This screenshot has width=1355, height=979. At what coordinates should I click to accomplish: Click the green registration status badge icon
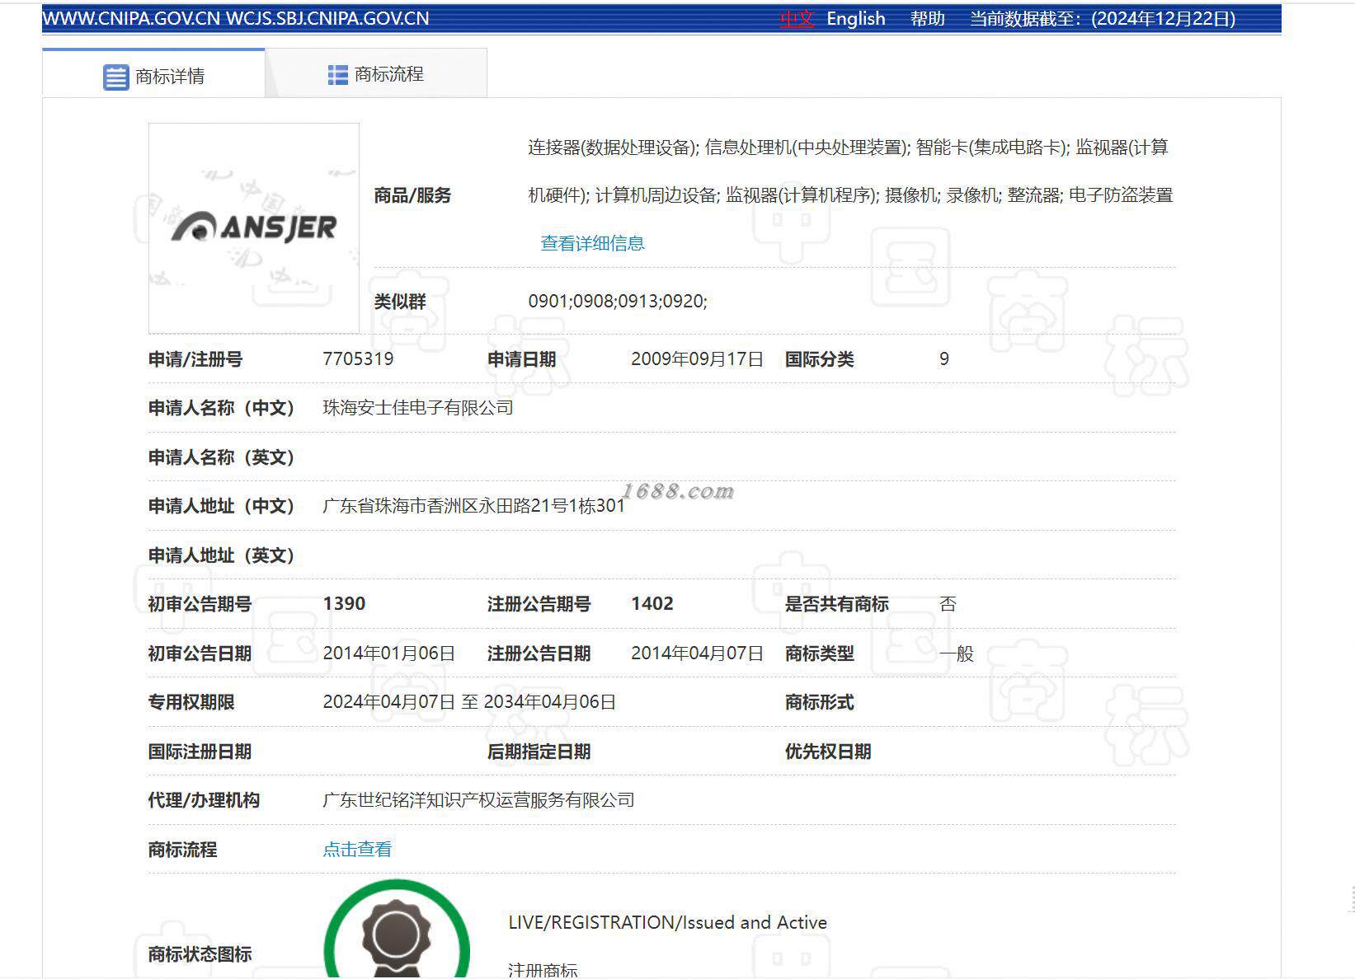tap(397, 931)
